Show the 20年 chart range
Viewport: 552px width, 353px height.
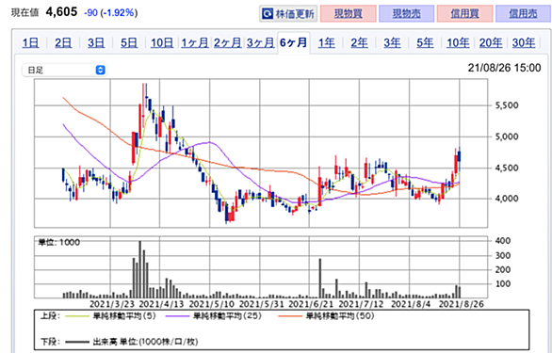(491, 43)
